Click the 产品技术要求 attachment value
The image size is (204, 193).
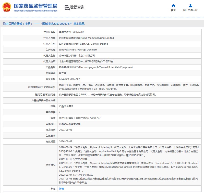(x=66, y=106)
